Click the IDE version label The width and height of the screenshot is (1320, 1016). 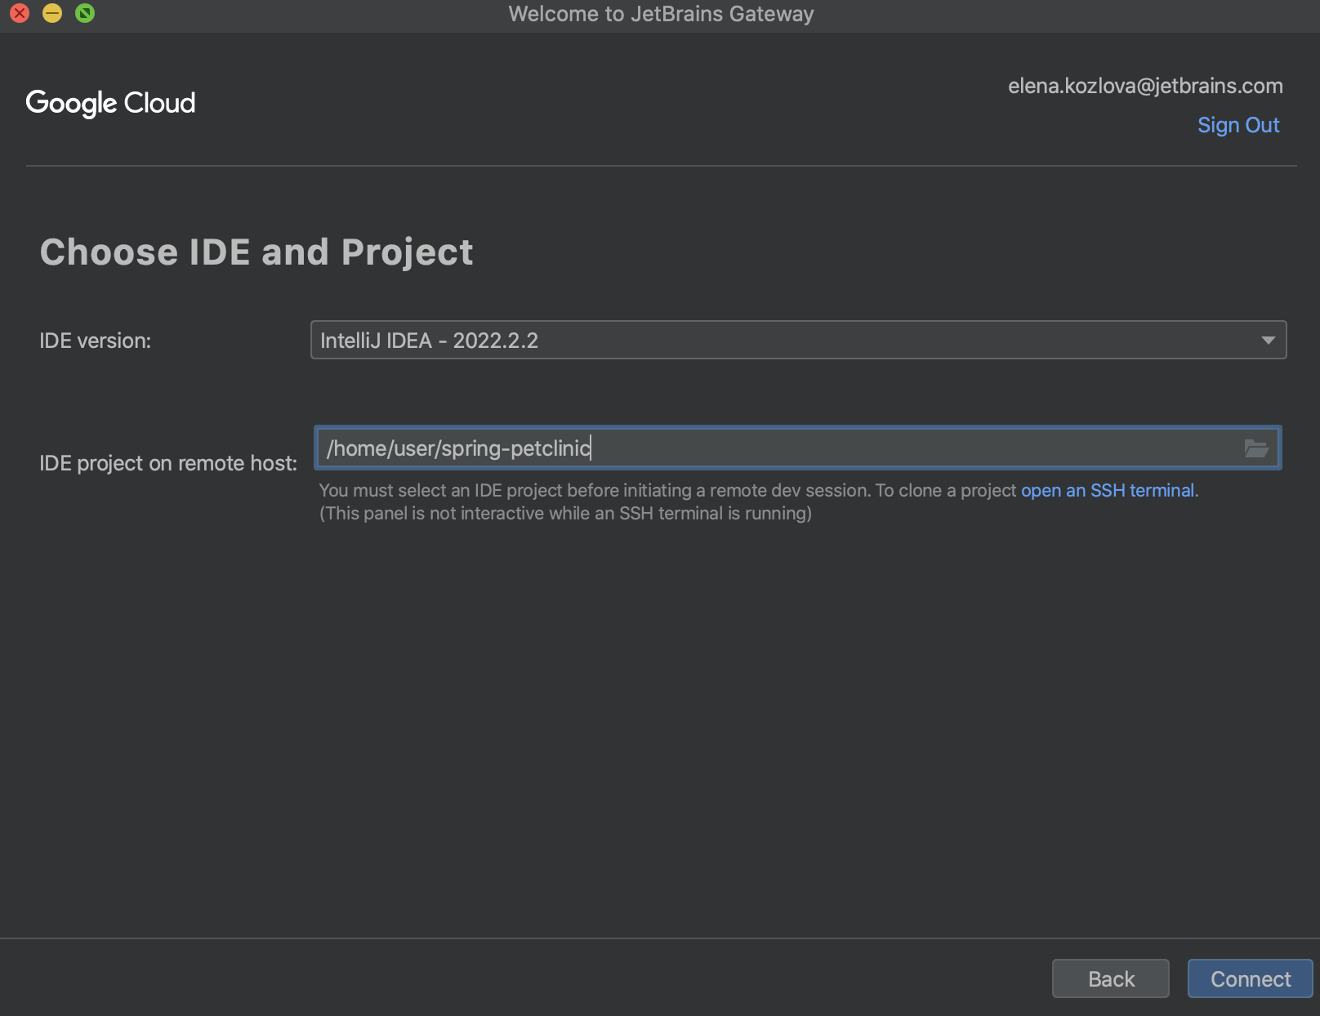[x=96, y=340]
